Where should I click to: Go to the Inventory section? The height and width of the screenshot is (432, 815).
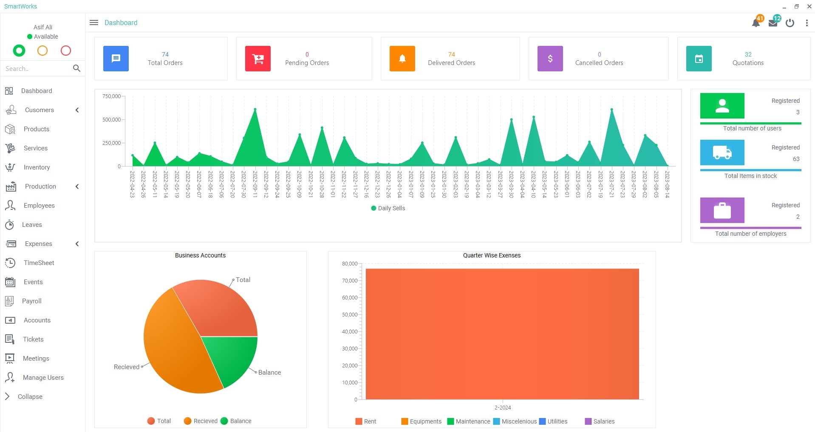point(37,167)
